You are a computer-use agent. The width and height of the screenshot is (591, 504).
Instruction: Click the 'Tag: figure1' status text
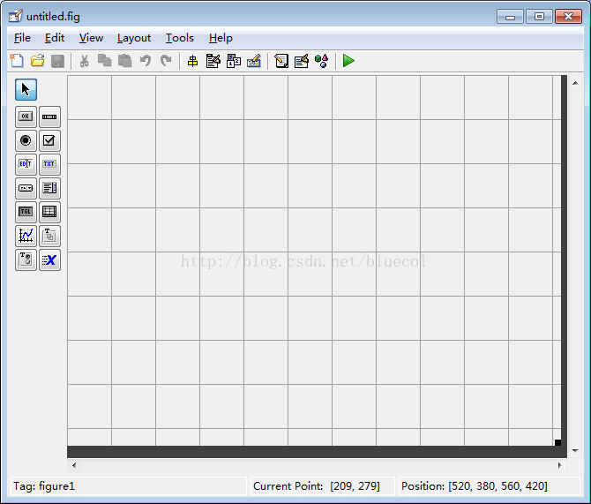click(x=44, y=485)
